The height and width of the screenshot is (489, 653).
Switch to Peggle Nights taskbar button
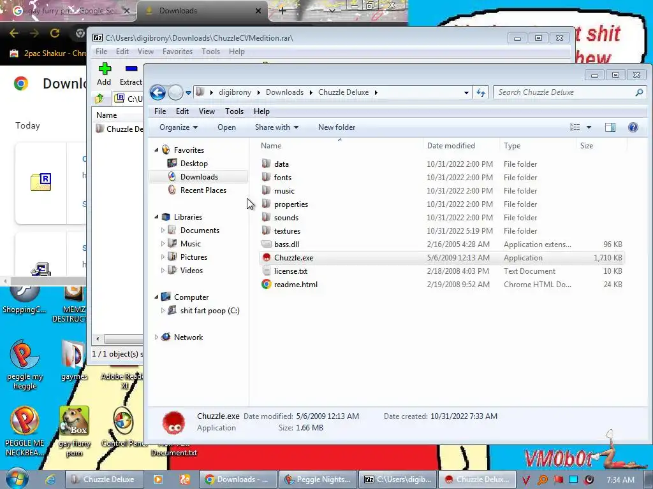click(x=318, y=479)
